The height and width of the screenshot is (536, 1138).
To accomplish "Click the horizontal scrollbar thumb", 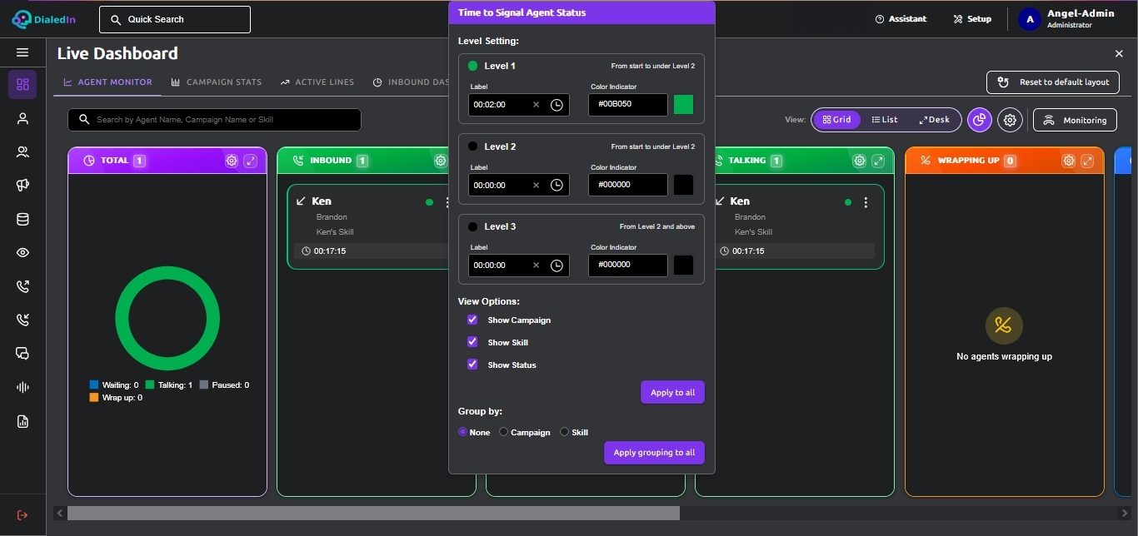I will tap(373, 514).
